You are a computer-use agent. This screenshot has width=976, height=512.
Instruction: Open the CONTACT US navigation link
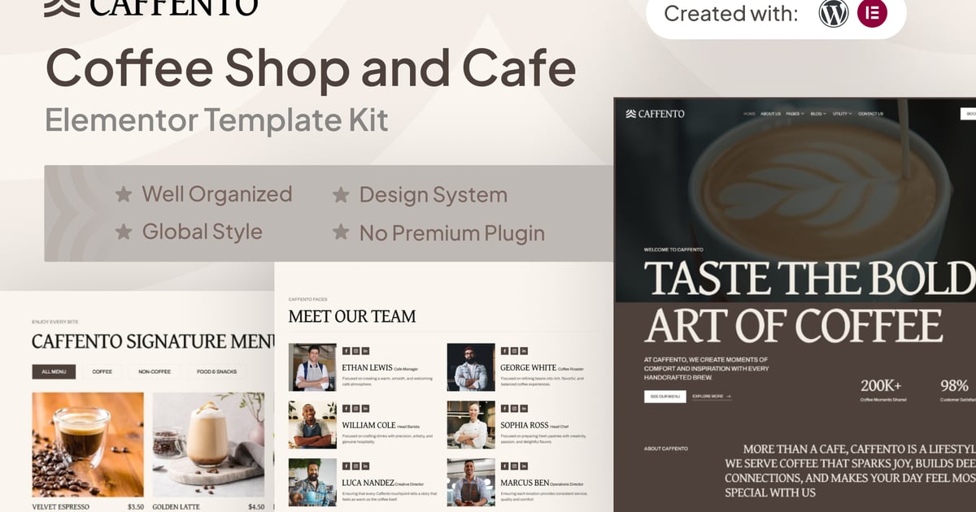[870, 114]
